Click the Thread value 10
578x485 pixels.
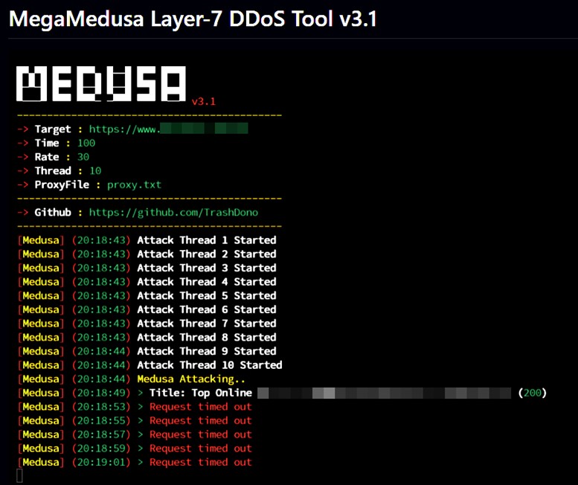(x=95, y=170)
